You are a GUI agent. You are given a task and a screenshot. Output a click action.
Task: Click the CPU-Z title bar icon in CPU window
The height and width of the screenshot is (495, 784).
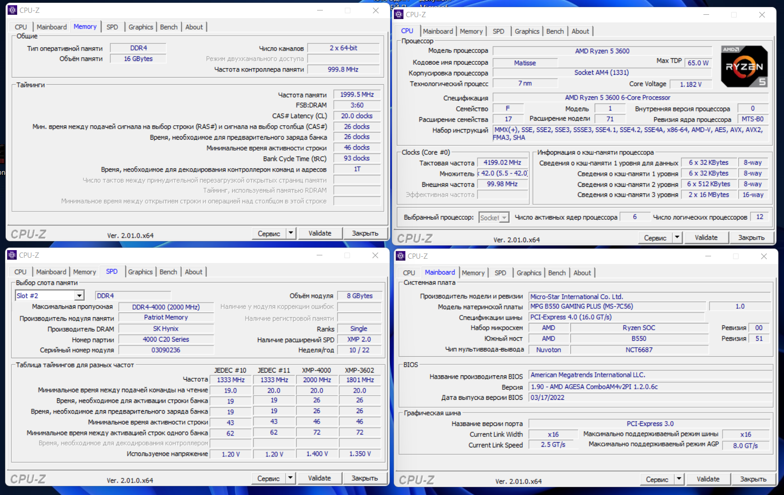(x=399, y=14)
